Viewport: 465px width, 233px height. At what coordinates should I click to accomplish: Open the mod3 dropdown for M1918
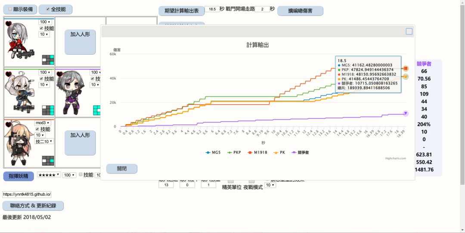(43, 123)
